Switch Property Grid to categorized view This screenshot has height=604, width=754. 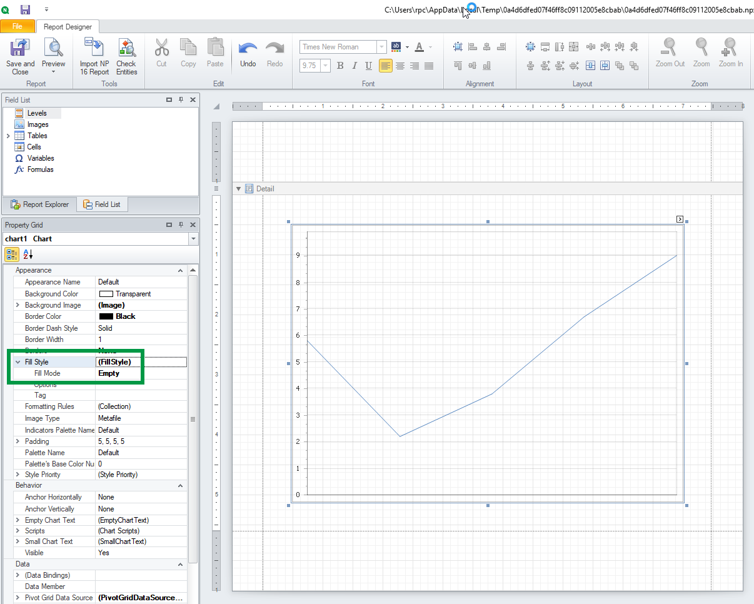[12, 254]
